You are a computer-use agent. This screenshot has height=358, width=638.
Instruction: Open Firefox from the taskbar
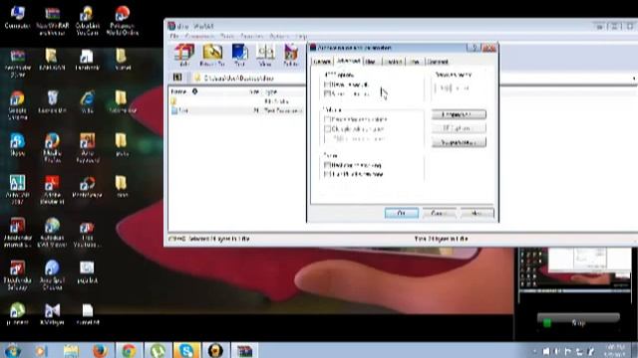pyautogui.click(x=100, y=350)
